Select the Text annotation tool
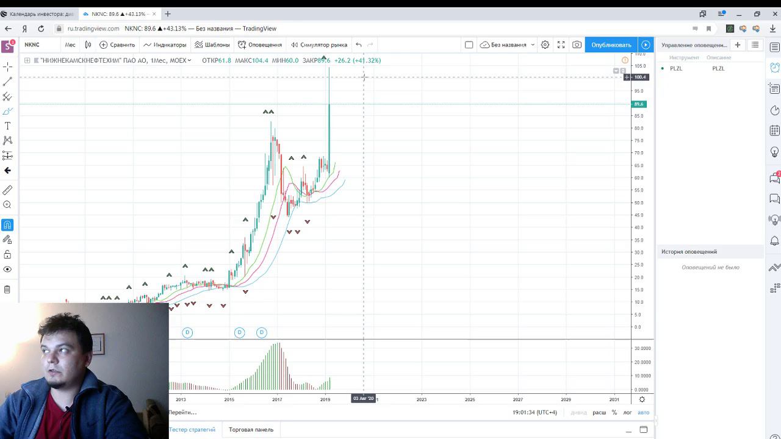Viewport: 781px width, 439px height. coord(7,126)
